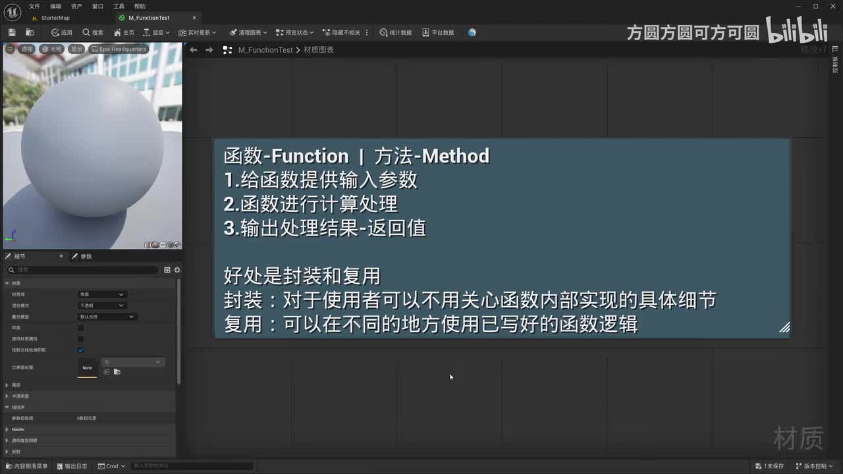Image resolution: width=843 pixels, height=474 pixels.
Task: Open the 窗口 (Window) menu
Action: (x=97, y=6)
